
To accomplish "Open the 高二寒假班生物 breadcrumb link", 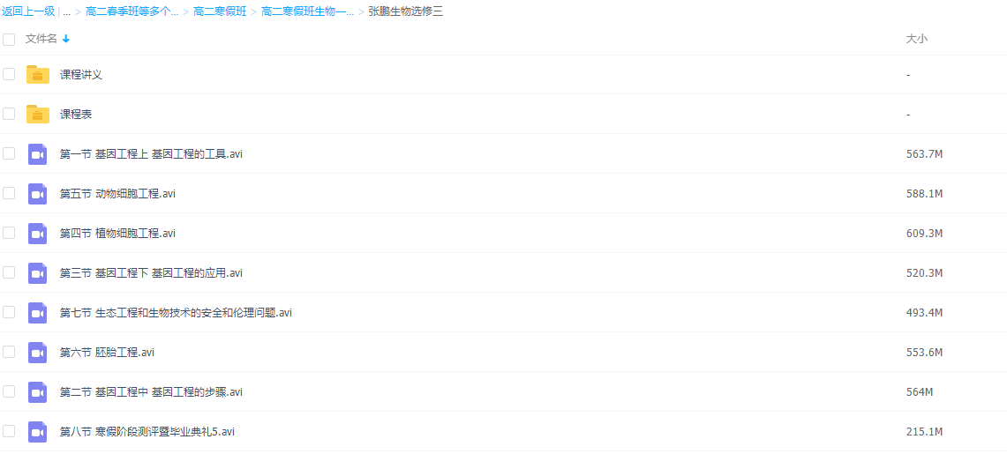I will coord(307,11).
